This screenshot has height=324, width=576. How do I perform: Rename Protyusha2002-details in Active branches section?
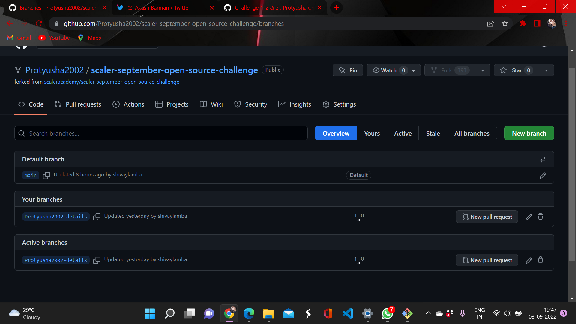tap(529, 260)
